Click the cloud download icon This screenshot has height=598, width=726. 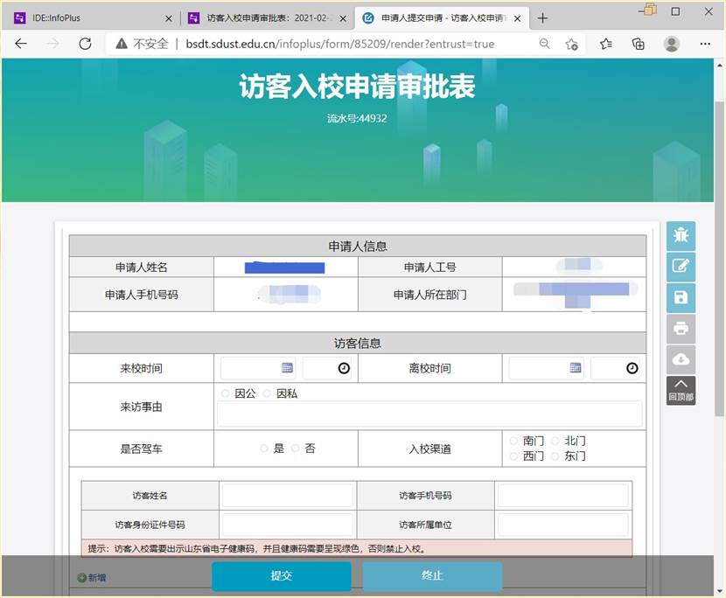[x=681, y=359]
